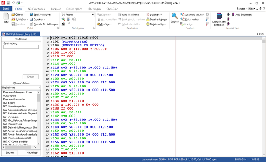This screenshot has width=266, height=162.
Task: Click code line N106 G00 X-110.000
Action: coord(79,49)
